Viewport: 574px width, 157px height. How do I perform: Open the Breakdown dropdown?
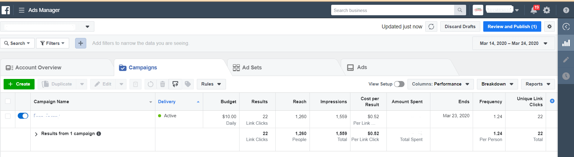497,84
